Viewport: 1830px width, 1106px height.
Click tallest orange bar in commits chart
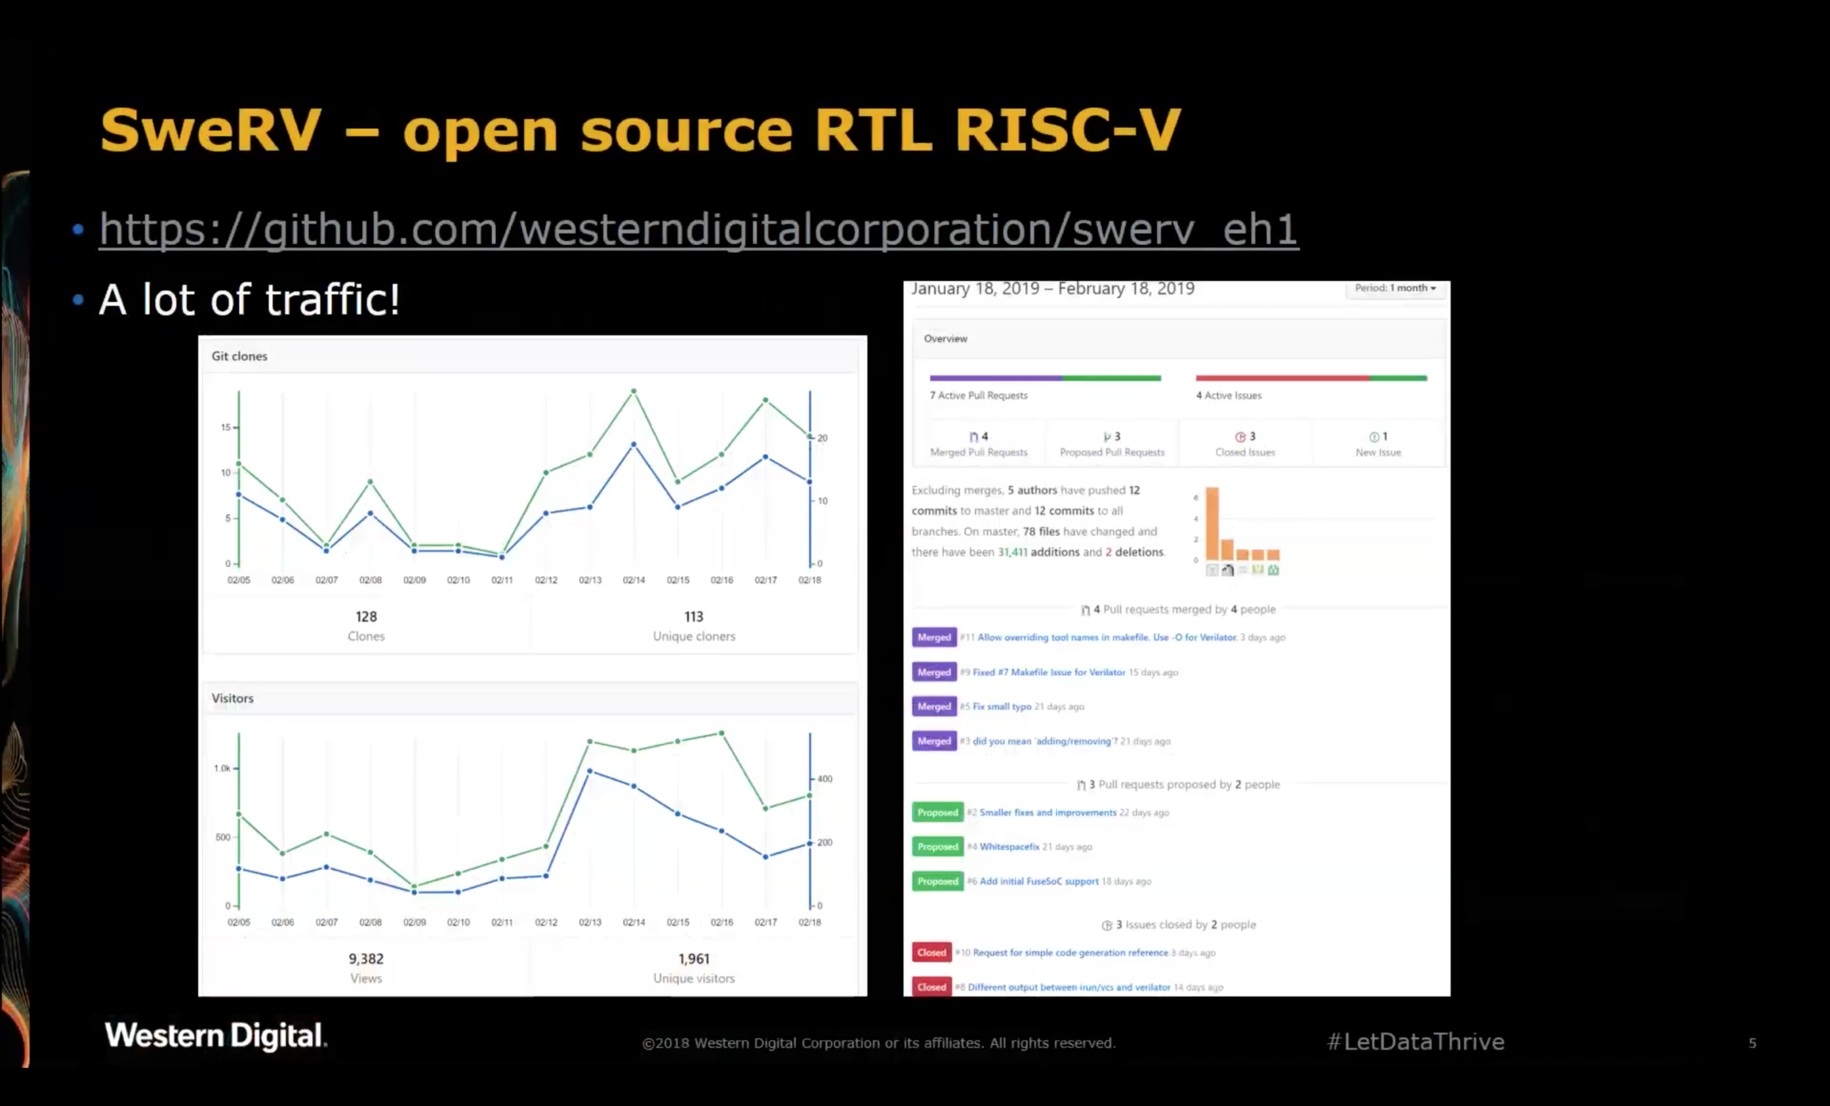[x=1212, y=523]
